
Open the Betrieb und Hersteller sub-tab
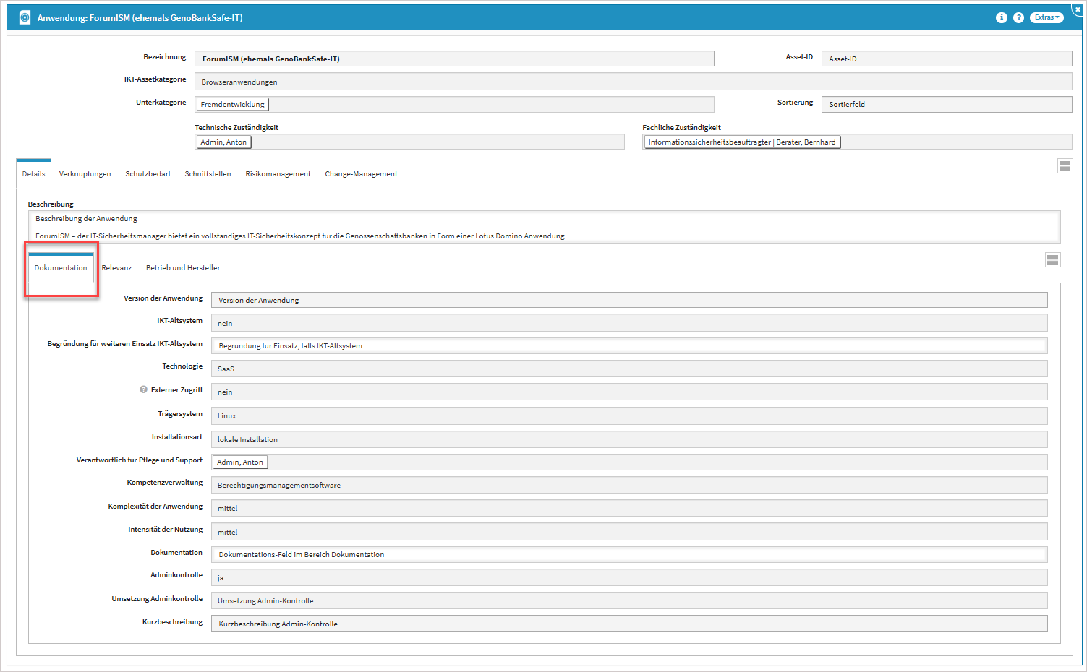click(x=183, y=268)
